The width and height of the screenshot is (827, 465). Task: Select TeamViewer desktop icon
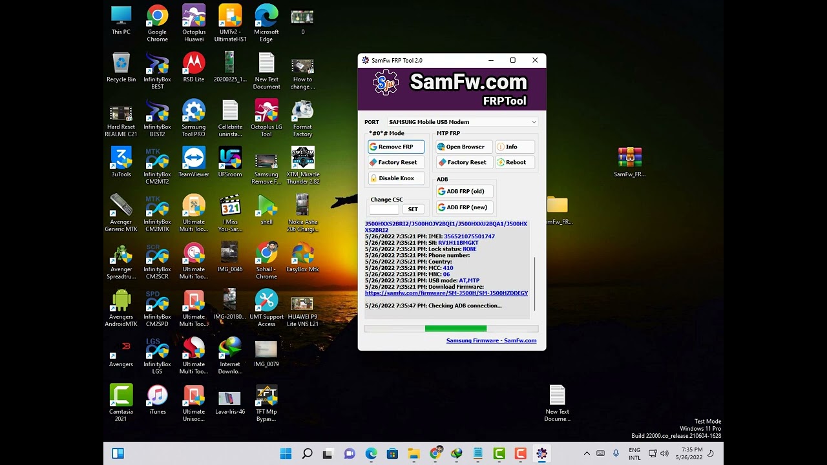[194, 163]
